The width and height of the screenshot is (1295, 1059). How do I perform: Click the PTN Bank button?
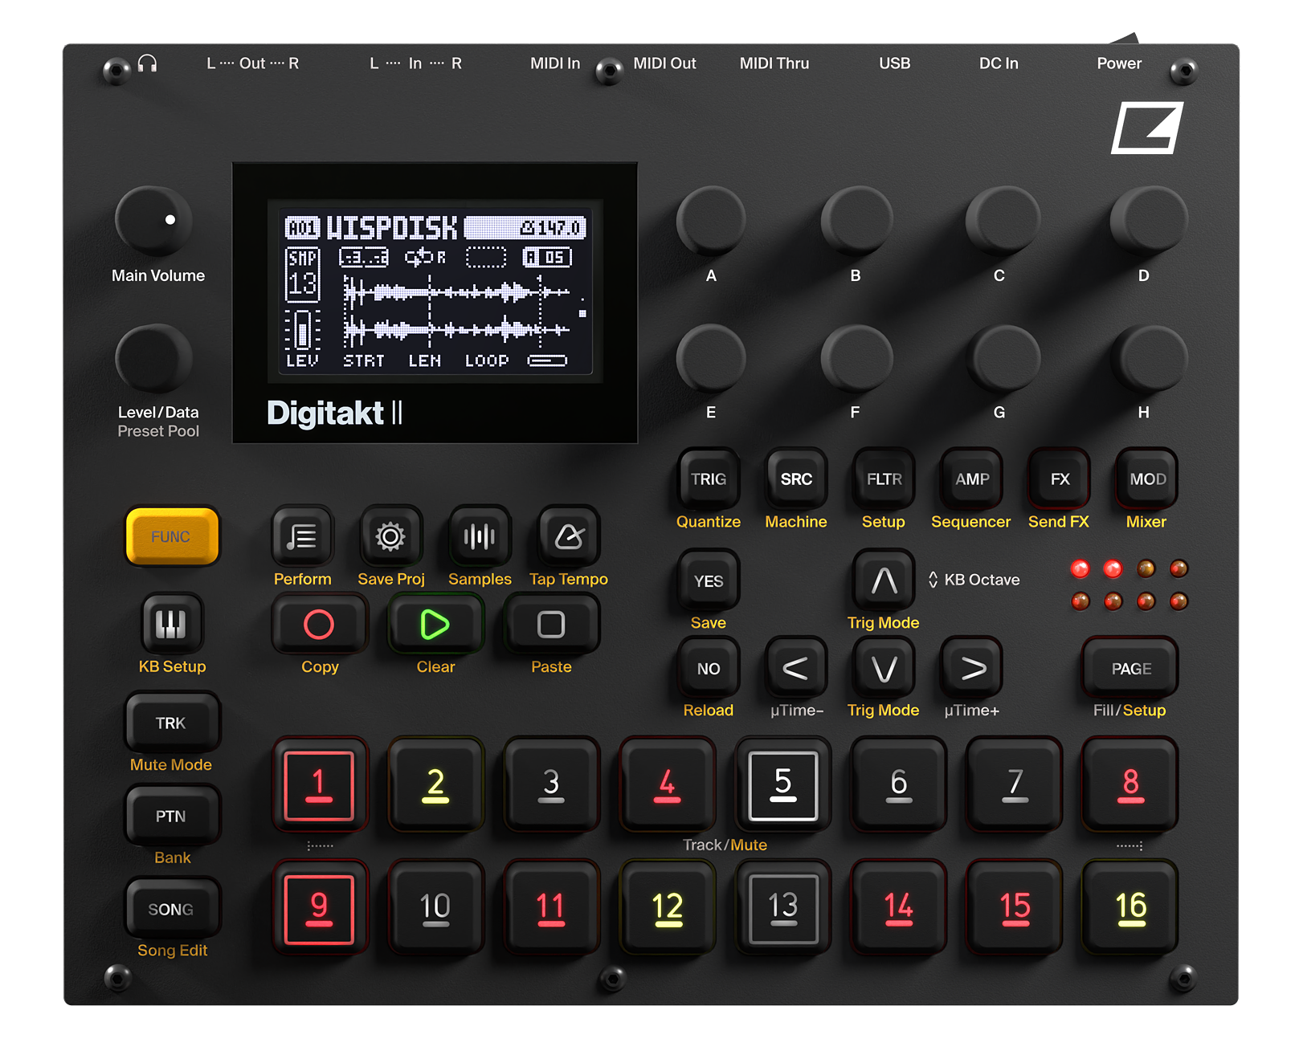[171, 816]
